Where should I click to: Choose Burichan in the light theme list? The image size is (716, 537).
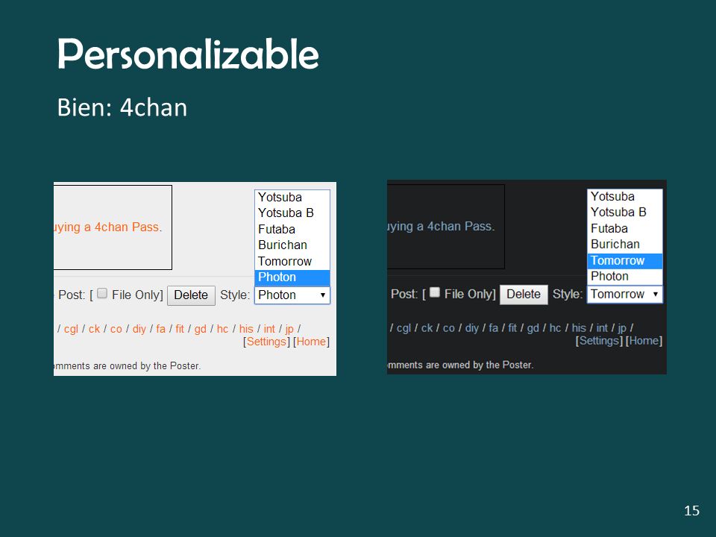point(292,245)
